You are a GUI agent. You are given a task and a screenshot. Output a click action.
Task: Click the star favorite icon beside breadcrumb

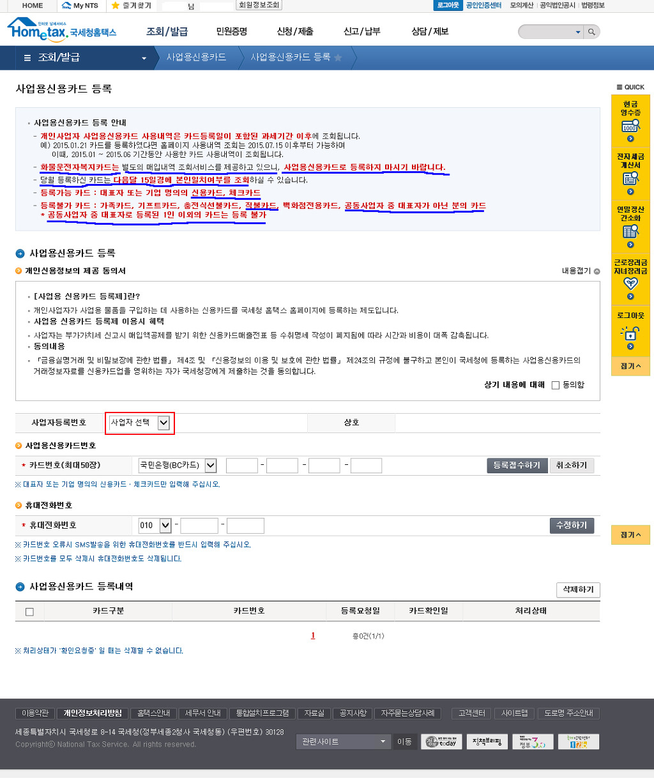[338, 57]
